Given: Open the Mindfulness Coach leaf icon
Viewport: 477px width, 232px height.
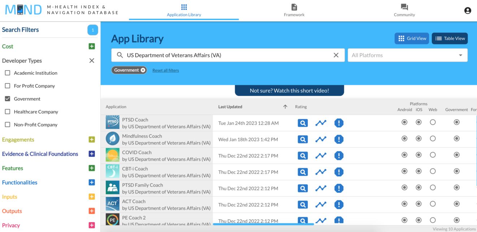Looking at the screenshot, I should coord(113,139).
